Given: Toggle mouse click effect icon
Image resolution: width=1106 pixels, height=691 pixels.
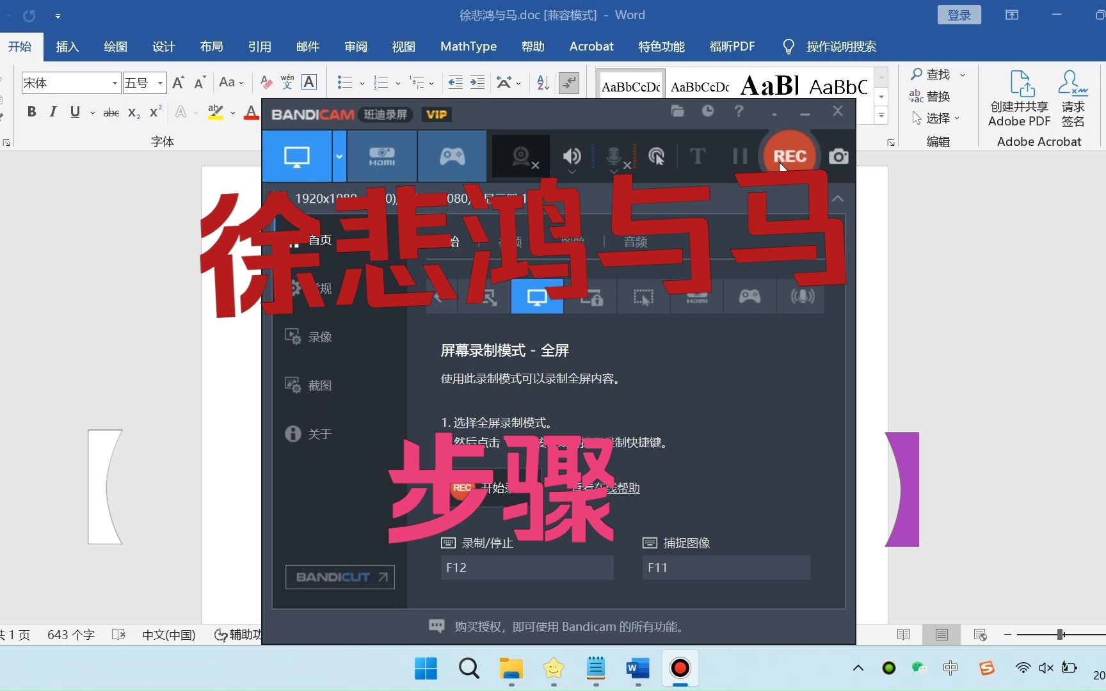Looking at the screenshot, I should (656, 157).
